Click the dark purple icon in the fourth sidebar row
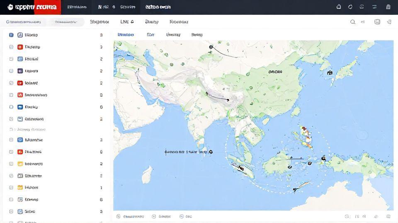This screenshot has width=398, height=223. [20, 71]
